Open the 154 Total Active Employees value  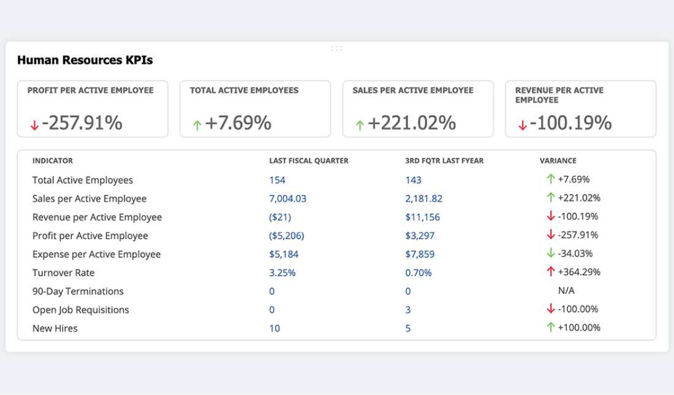pos(277,180)
